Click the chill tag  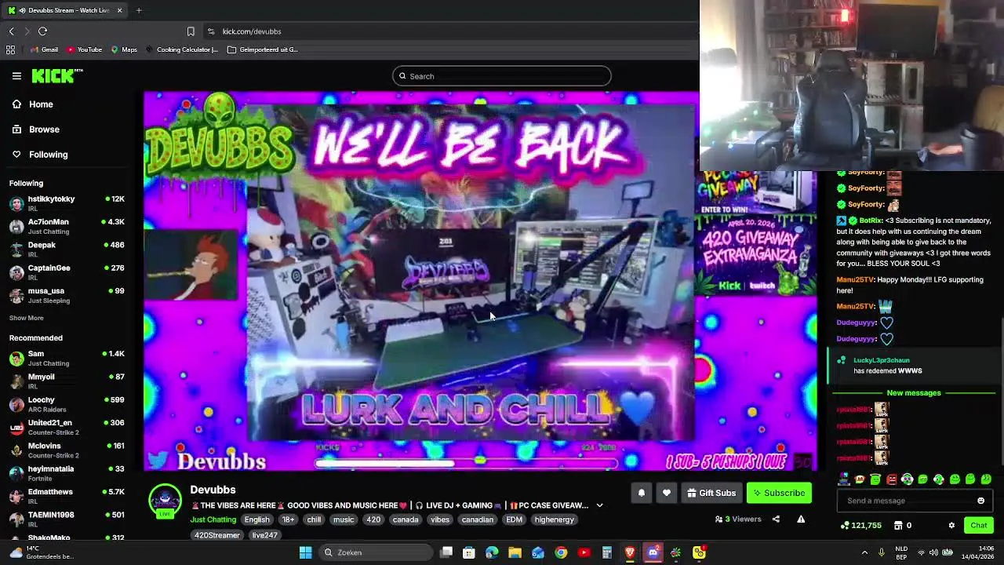(314, 519)
